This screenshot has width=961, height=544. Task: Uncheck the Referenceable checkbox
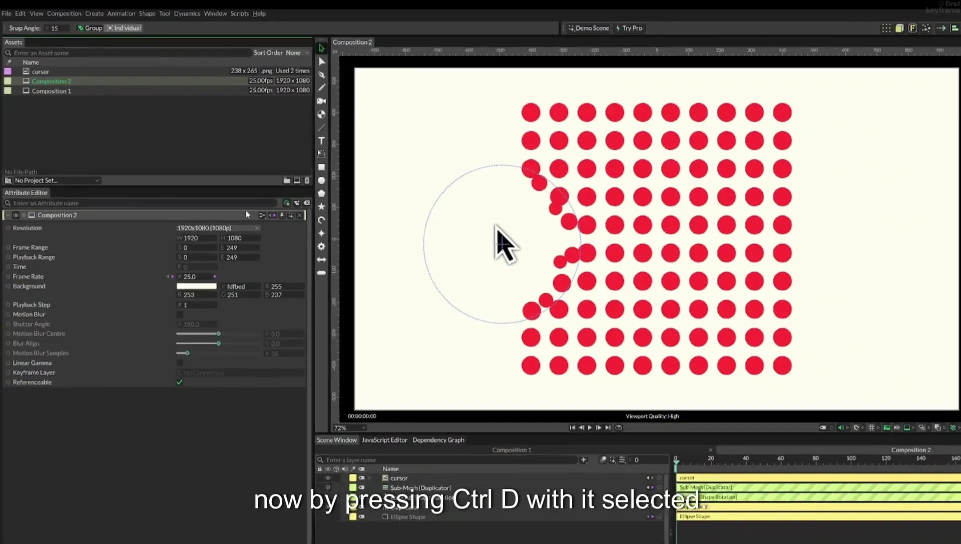pos(180,382)
